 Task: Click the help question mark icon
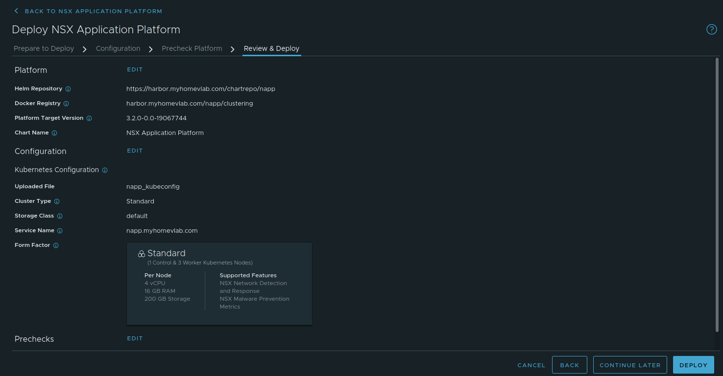point(711,30)
